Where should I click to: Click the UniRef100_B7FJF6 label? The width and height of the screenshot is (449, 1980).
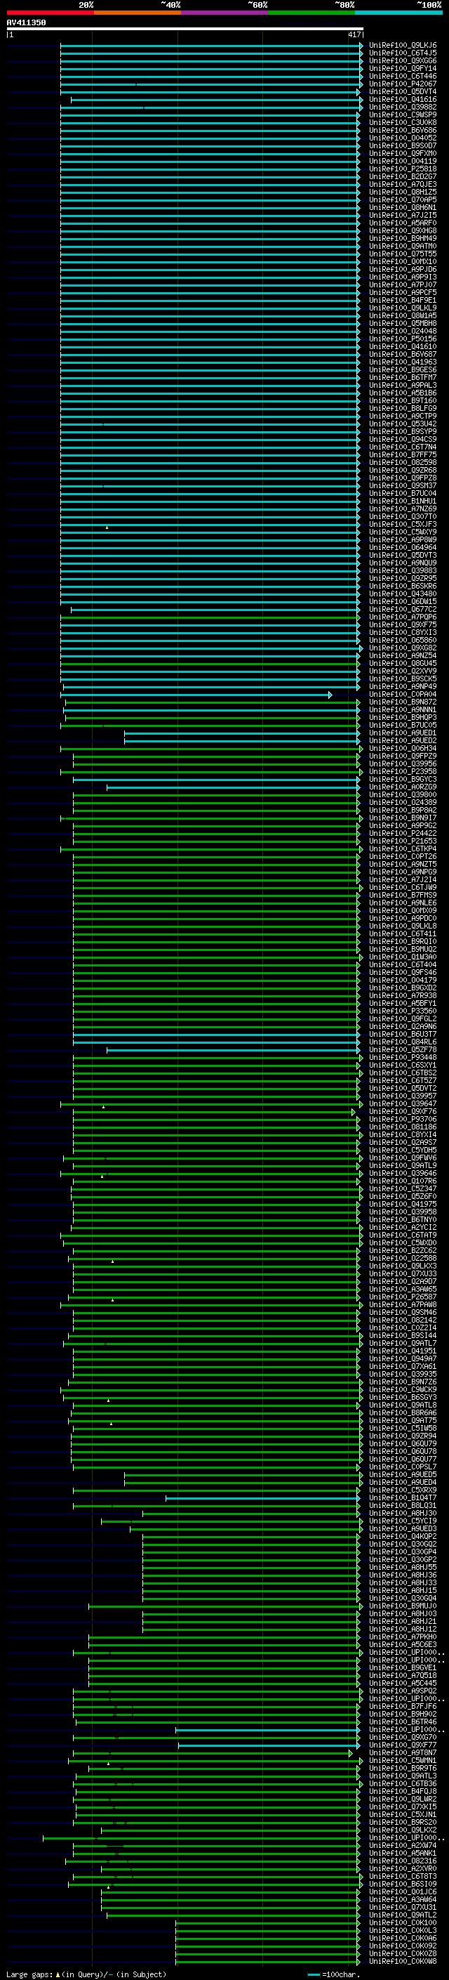tap(403, 1705)
